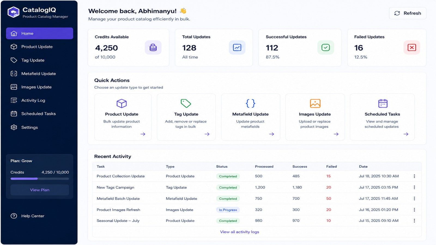Click the red Failed Updates X icon
The width and height of the screenshot is (436, 245).
click(412, 48)
